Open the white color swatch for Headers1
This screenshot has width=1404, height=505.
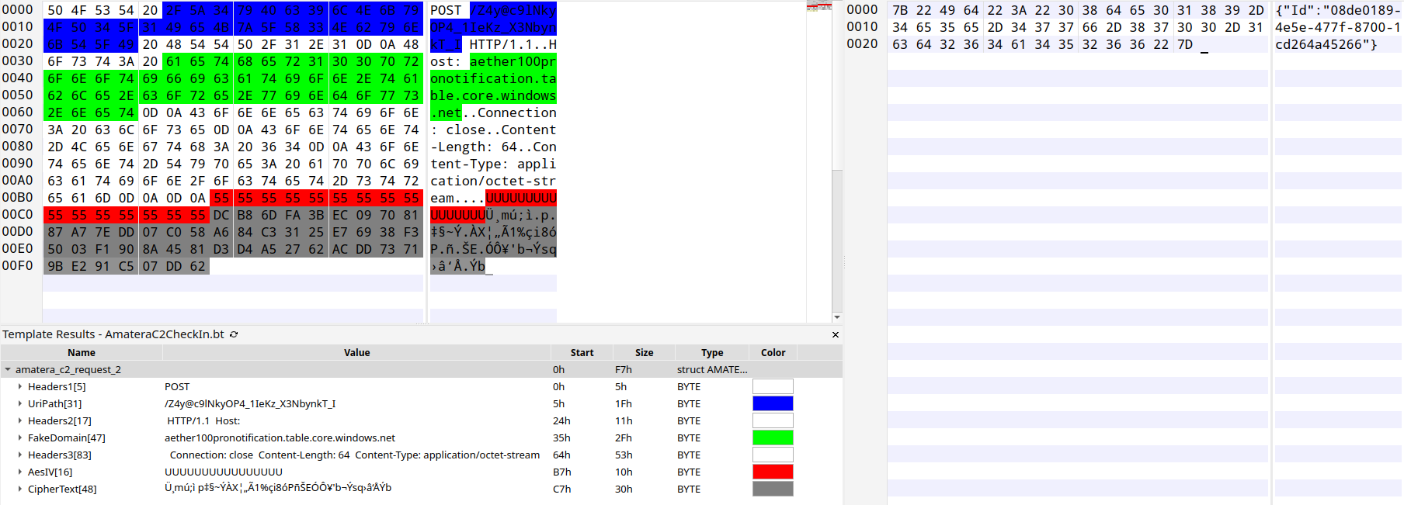(773, 386)
